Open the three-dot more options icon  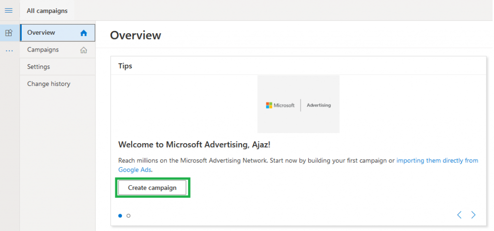[9, 51]
